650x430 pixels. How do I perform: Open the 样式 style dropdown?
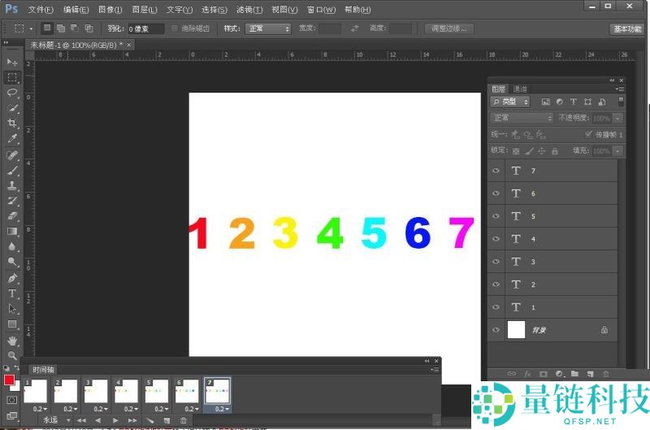click(x=268, y=28)
